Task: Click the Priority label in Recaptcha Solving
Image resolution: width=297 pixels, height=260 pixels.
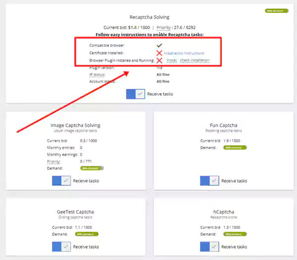Action: 163,28
